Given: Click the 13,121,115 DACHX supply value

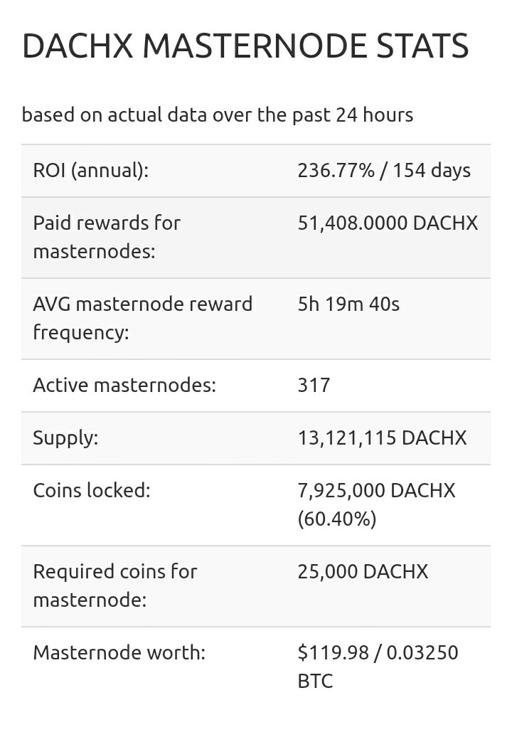Looking at the screenshot, I should 382,438.
